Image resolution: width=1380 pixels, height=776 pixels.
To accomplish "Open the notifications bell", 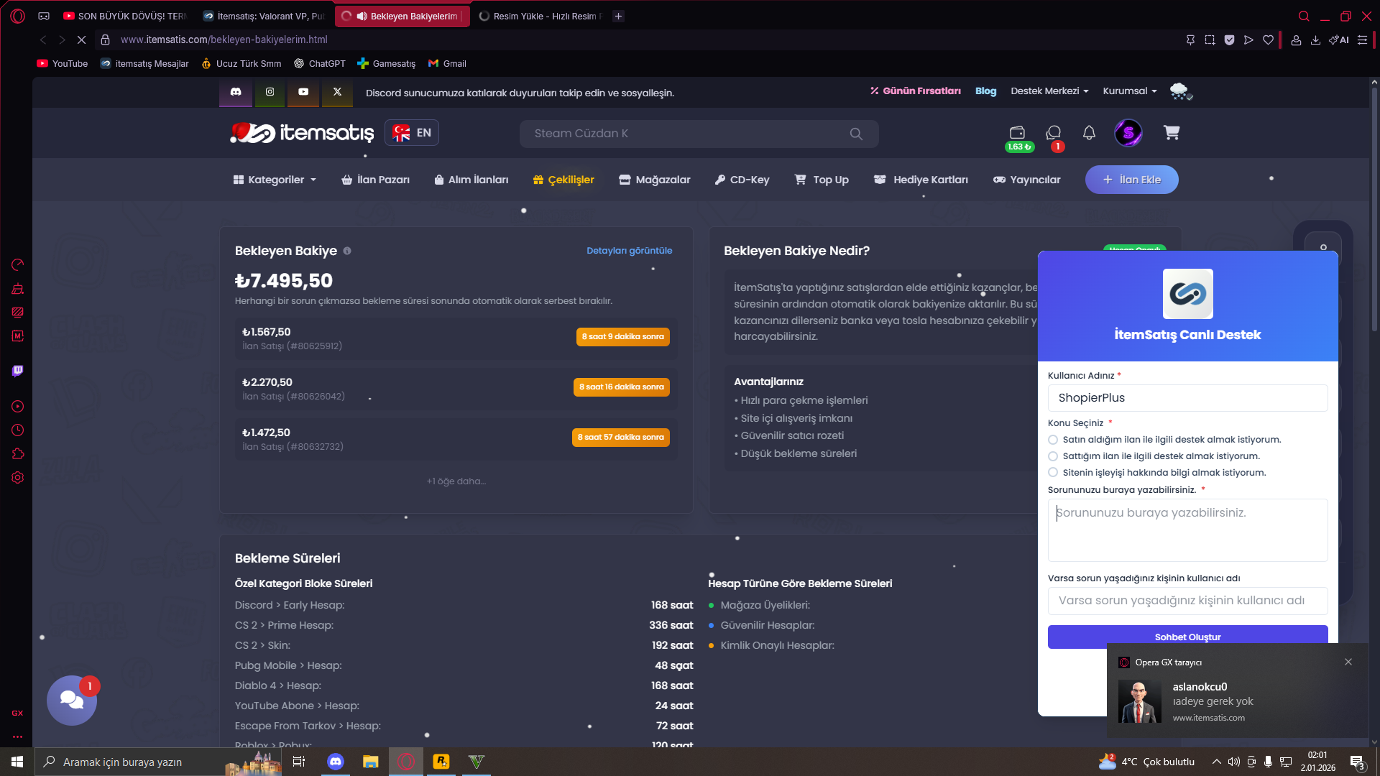I will [x=1090, y=133].
